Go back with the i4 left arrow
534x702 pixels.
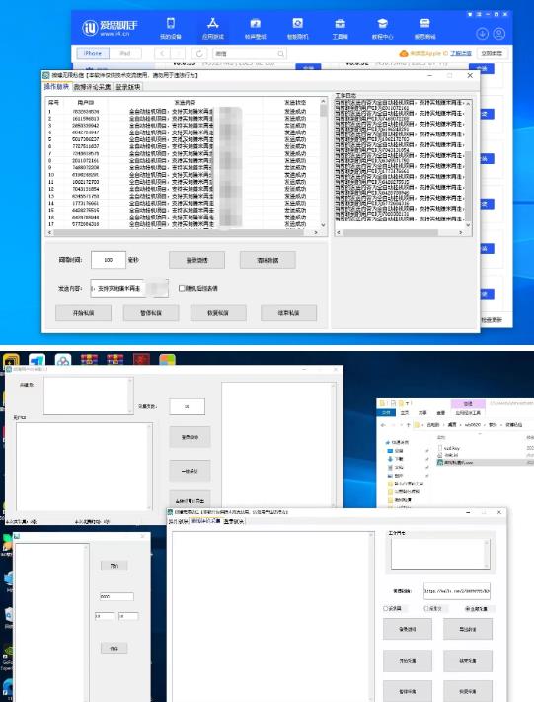tap(162, 54)
